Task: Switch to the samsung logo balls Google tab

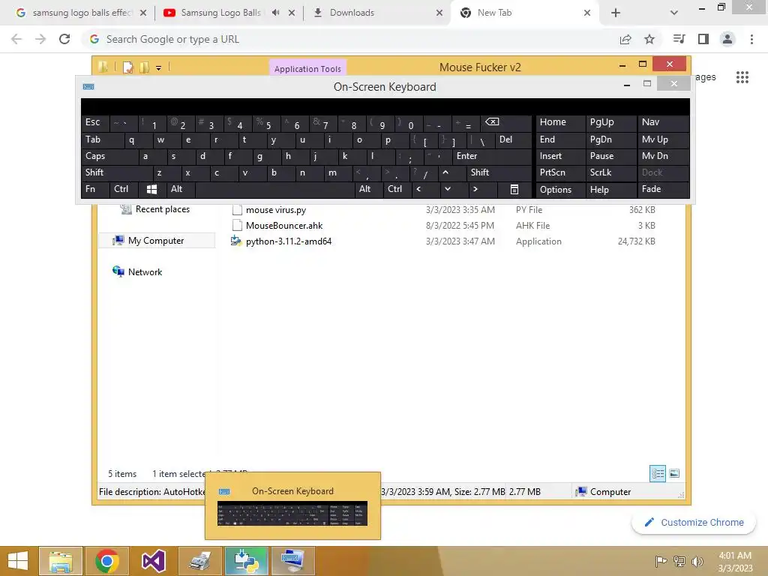Action: [x=81, y=13]
